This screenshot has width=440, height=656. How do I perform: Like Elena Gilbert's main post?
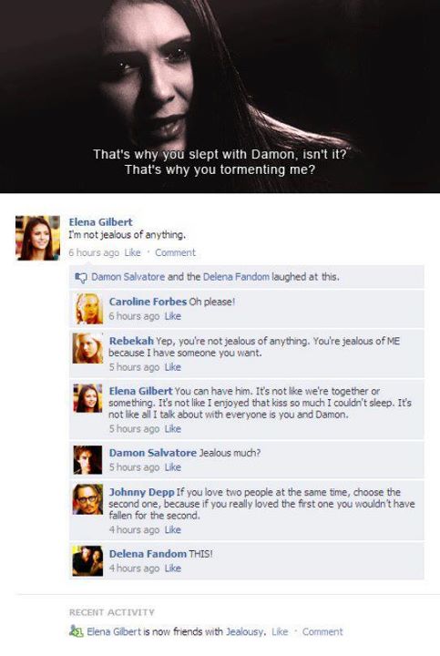(133, 252)
